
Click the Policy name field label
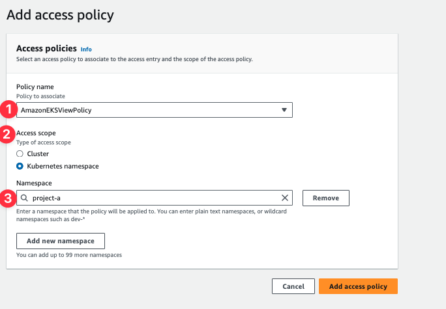tap(35, 87)
